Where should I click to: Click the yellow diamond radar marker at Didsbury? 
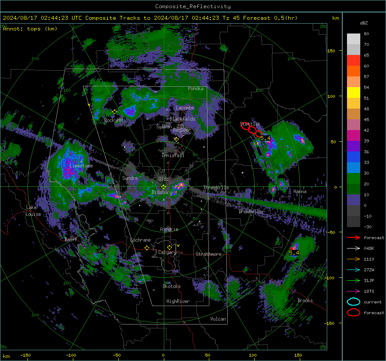(163, 187)
